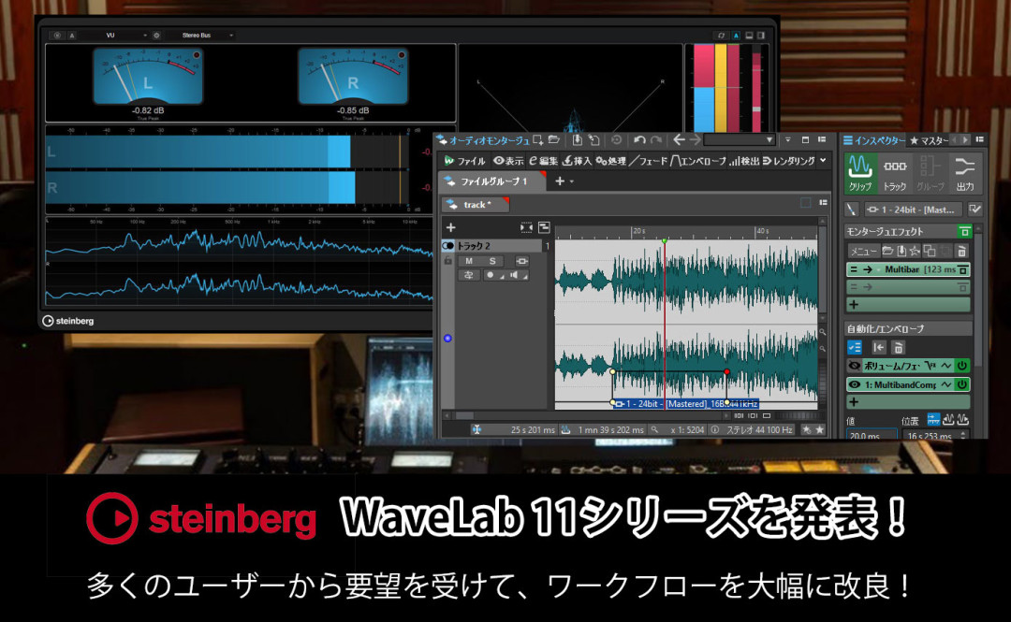Viewport: 1011px width, 622px height.
Task: Open a file with the folder icon in the montage toolbar
Action: 554,139
